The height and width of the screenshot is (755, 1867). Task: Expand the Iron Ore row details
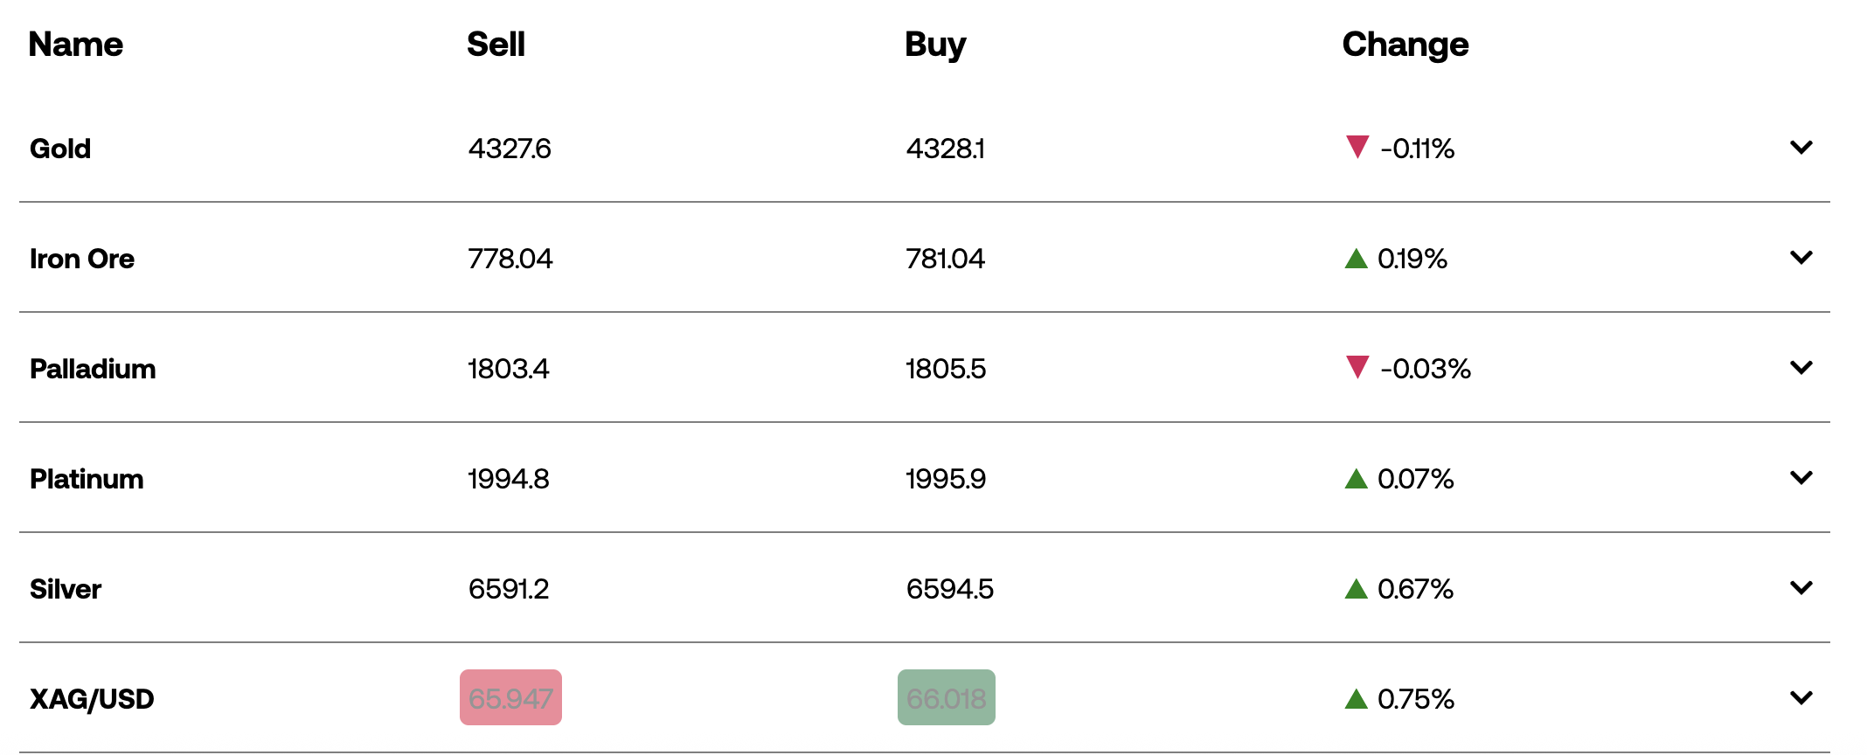(x=1801, y=257)
